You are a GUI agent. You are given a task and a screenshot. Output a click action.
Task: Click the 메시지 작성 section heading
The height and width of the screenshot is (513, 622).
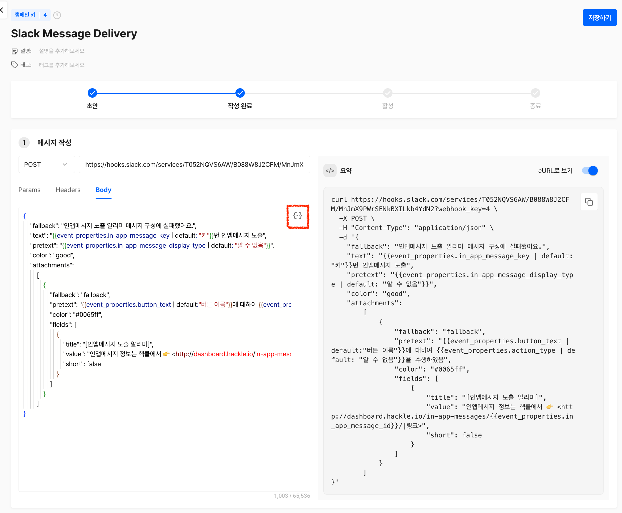tap(54, 142)
